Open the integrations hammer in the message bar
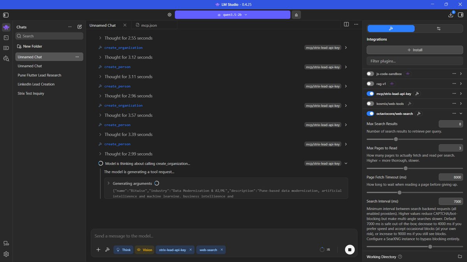This screenshot has width=467, height=262. pyautogui.click(x=107, y=250)
